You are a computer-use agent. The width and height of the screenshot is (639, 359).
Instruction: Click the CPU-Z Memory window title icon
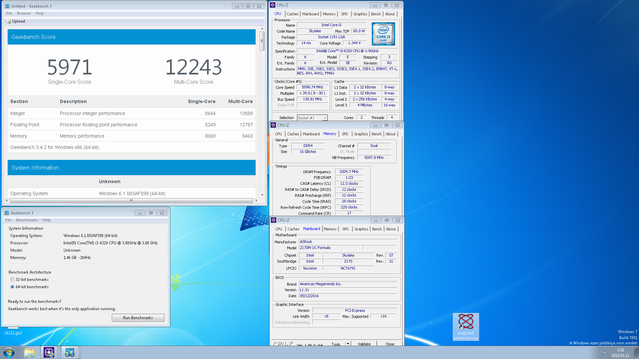click(273, 125)
